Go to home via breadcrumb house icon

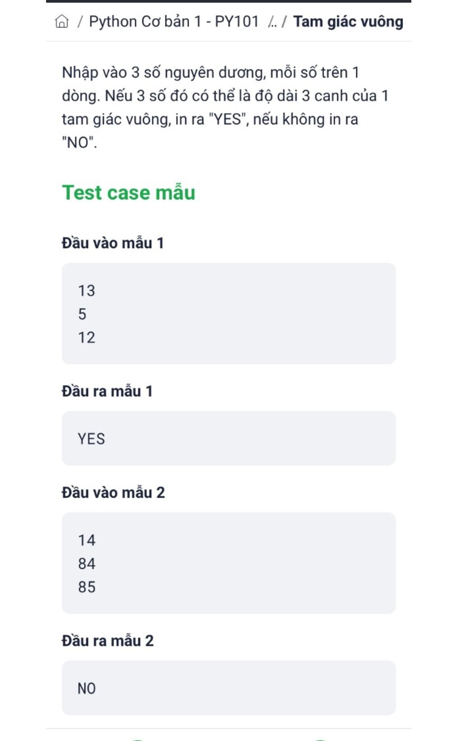point(62,21)
